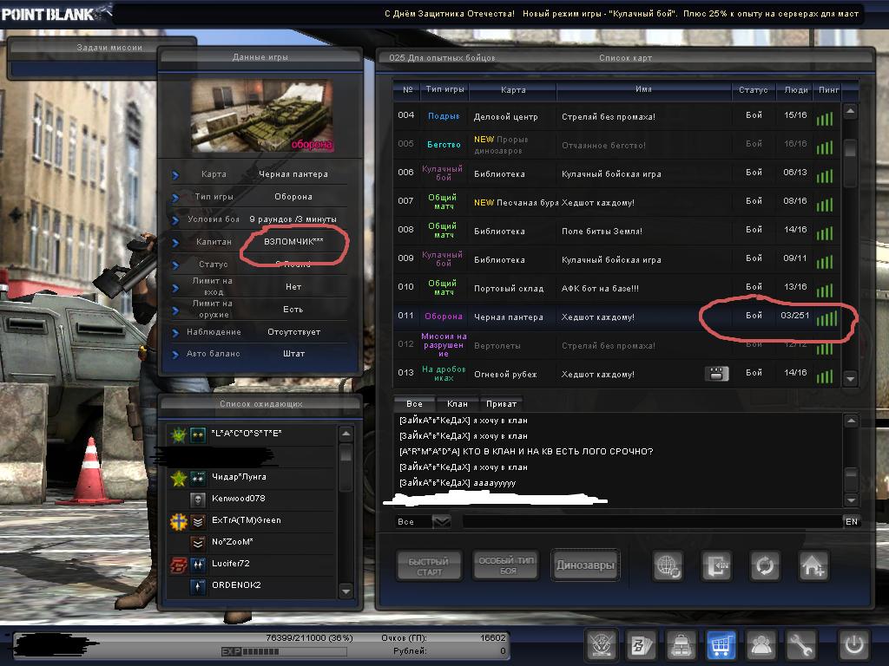Click the globe server change icon
The image size is (889, 666).
coord(668,565)
